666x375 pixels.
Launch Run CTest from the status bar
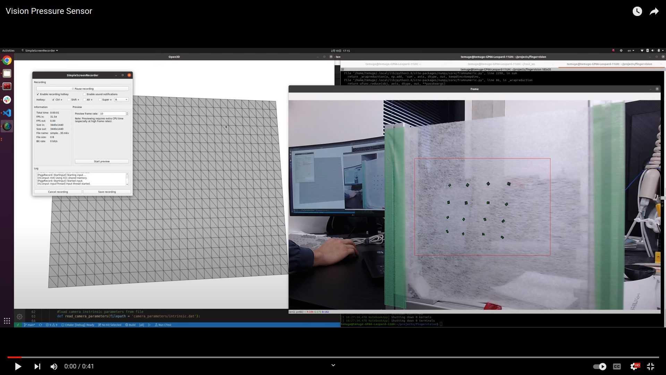[163, 325]
